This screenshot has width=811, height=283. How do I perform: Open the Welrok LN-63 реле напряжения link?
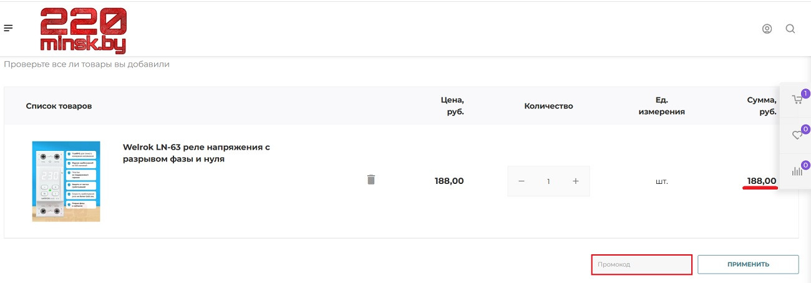(196, 153)
